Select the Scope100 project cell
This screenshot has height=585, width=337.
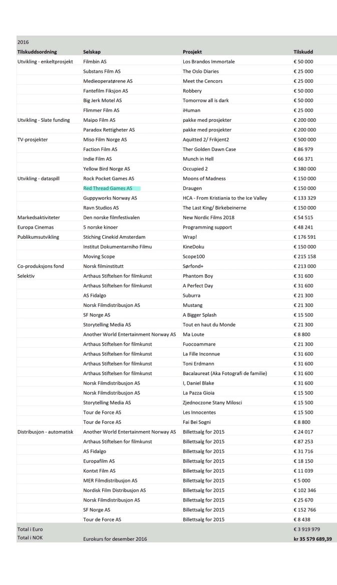pos(194,256)
